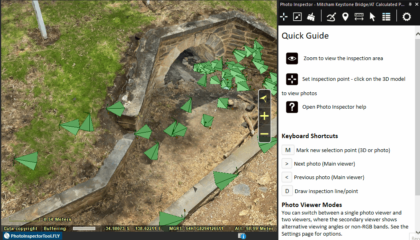This screenshot has height=240, width=420.
Task: Select the ruler measurement tool
Action: pos(359,17)
